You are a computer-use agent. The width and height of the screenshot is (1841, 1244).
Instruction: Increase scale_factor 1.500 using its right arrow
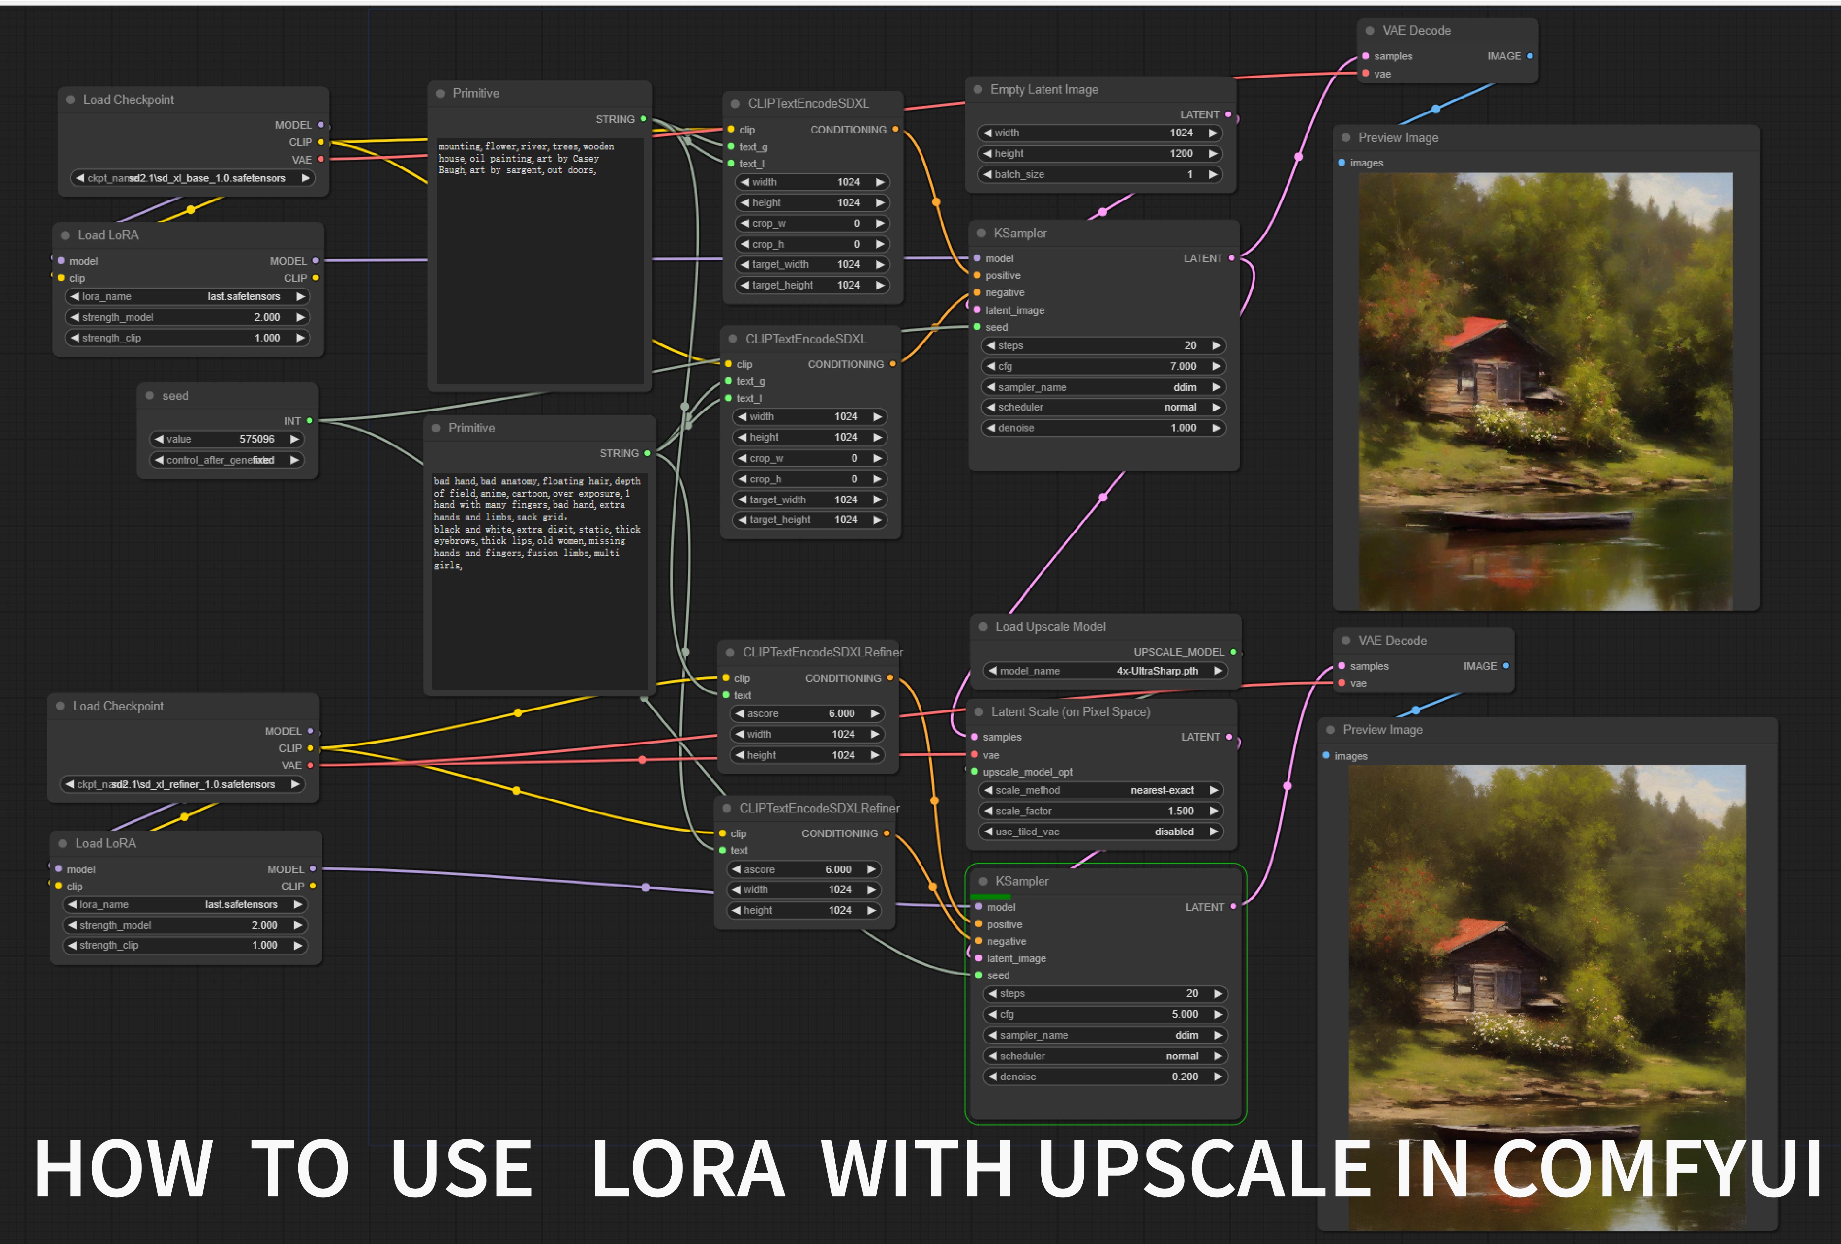(x=1214, y=810)
